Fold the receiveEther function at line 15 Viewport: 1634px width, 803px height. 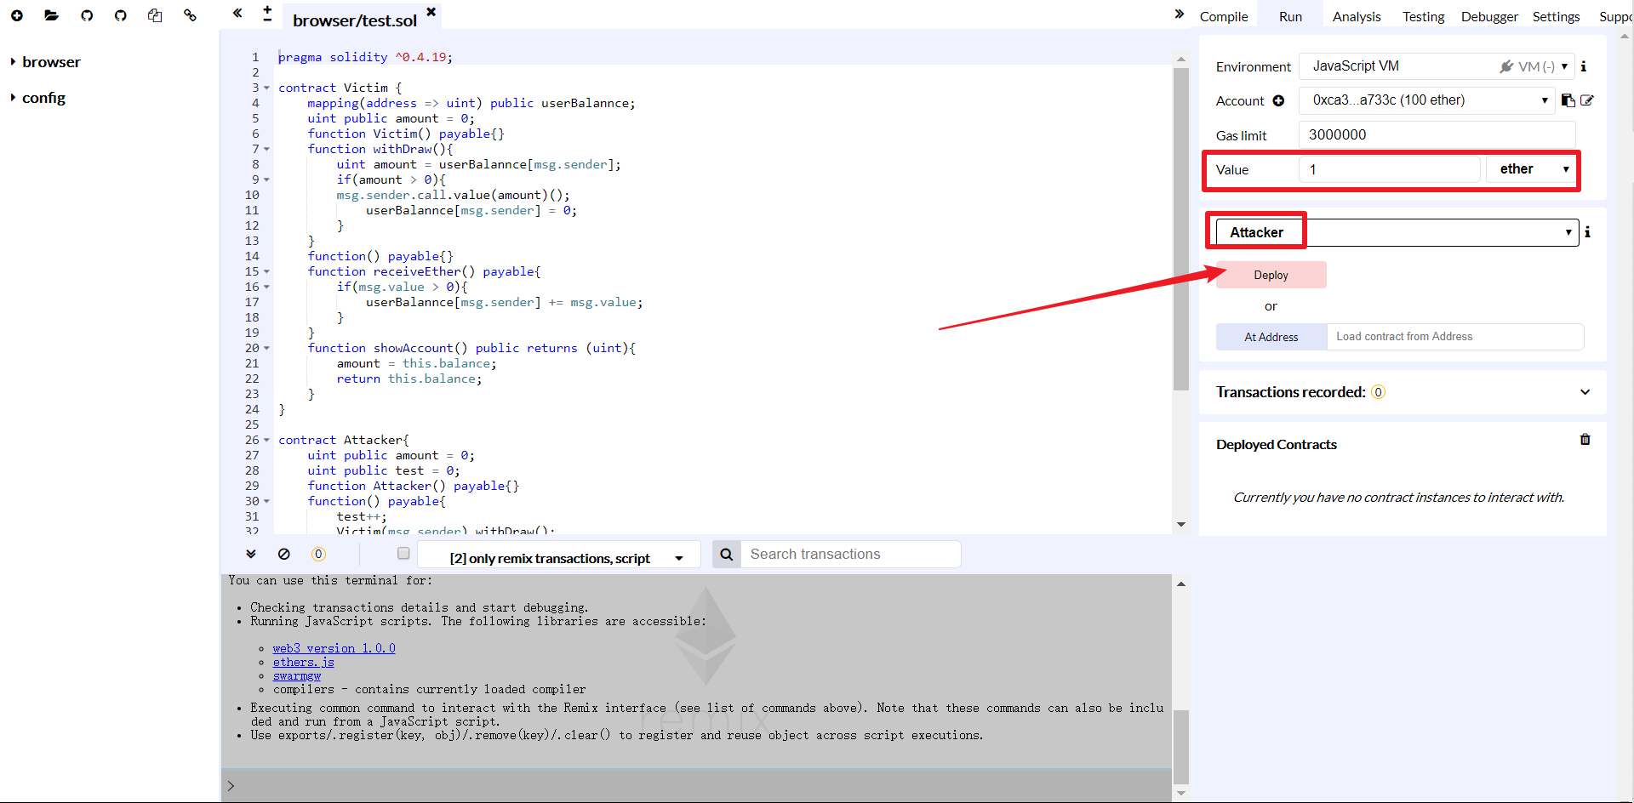(x=266, y=271)
